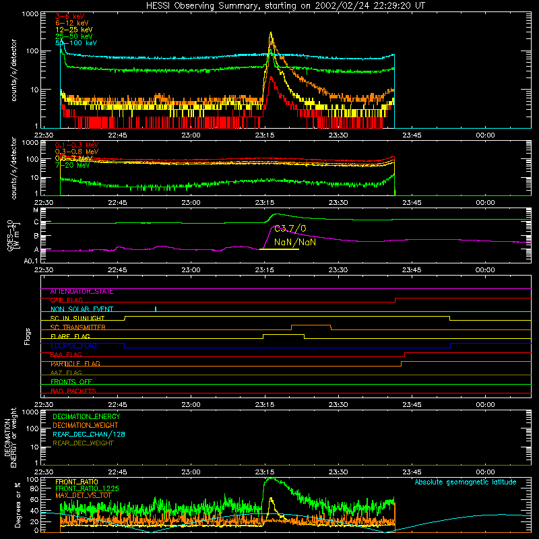The image size is (539, 539).
Task: Click the SC_TRANSMITTER flag label
Action: (77, 327)
